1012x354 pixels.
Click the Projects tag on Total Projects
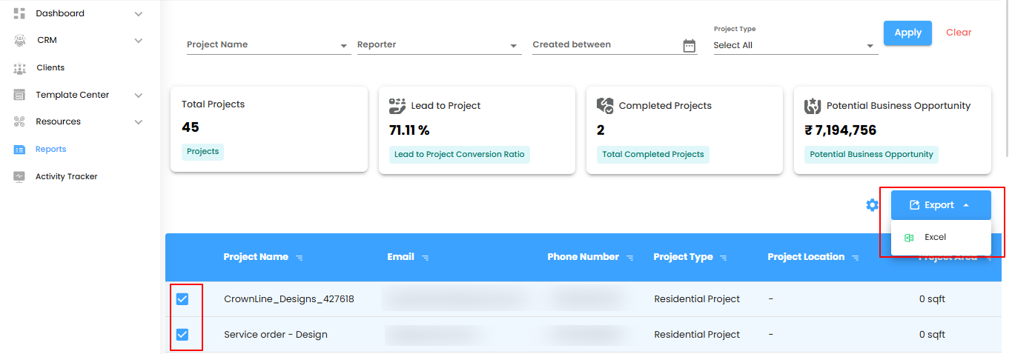(x=202, y=152)
